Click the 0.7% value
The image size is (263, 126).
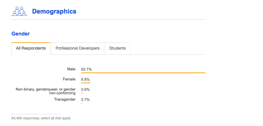(85, 100)
